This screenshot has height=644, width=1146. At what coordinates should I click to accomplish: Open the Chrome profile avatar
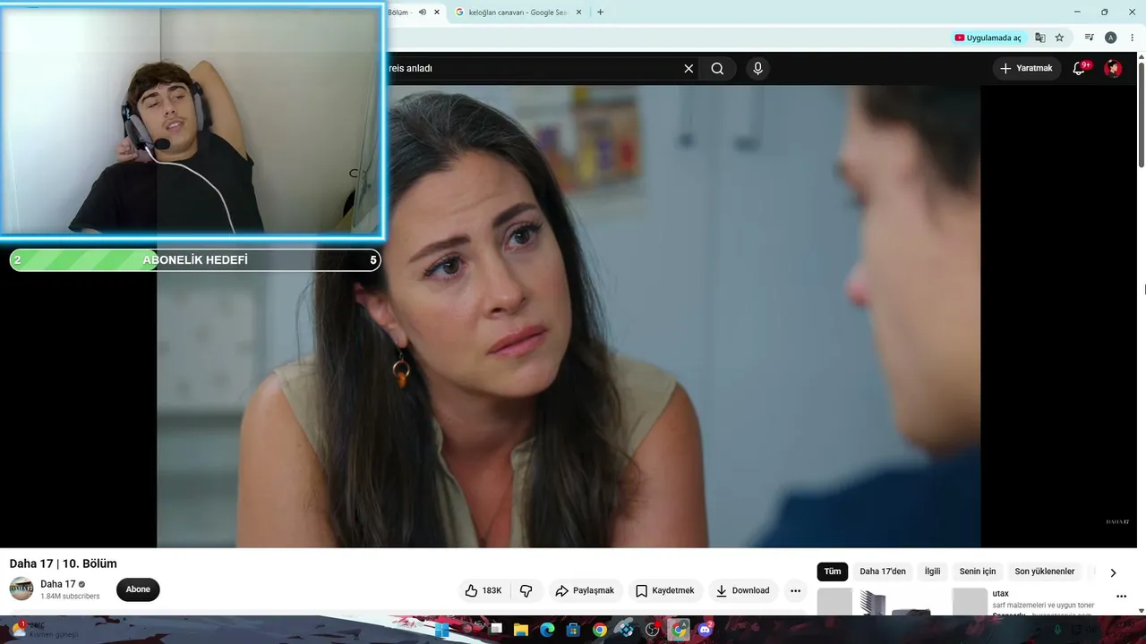(x=1110, y=38)
